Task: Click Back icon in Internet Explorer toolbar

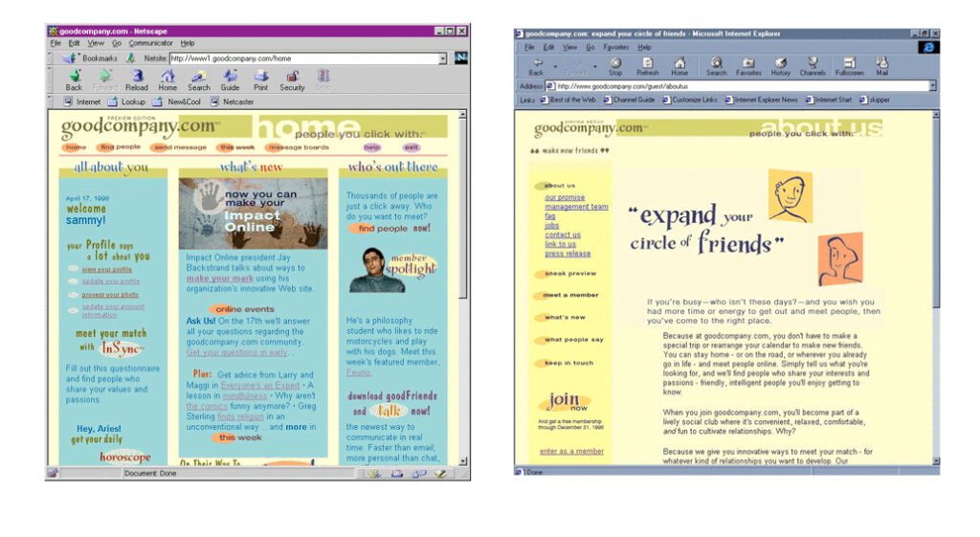Action: click(x=536, y=66)
